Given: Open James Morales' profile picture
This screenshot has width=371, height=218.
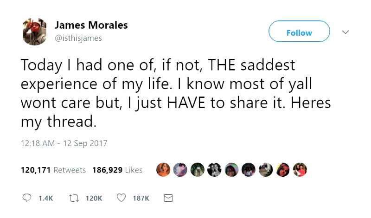Looking at the screenshot, I should pyautogui.click(x=34, y=32).
